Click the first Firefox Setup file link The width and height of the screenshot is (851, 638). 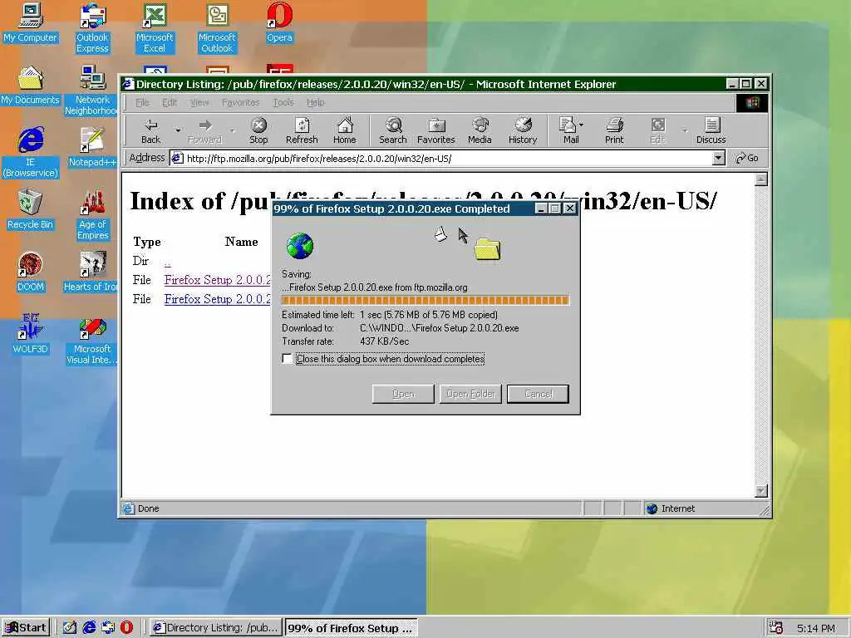pos(217,280)
